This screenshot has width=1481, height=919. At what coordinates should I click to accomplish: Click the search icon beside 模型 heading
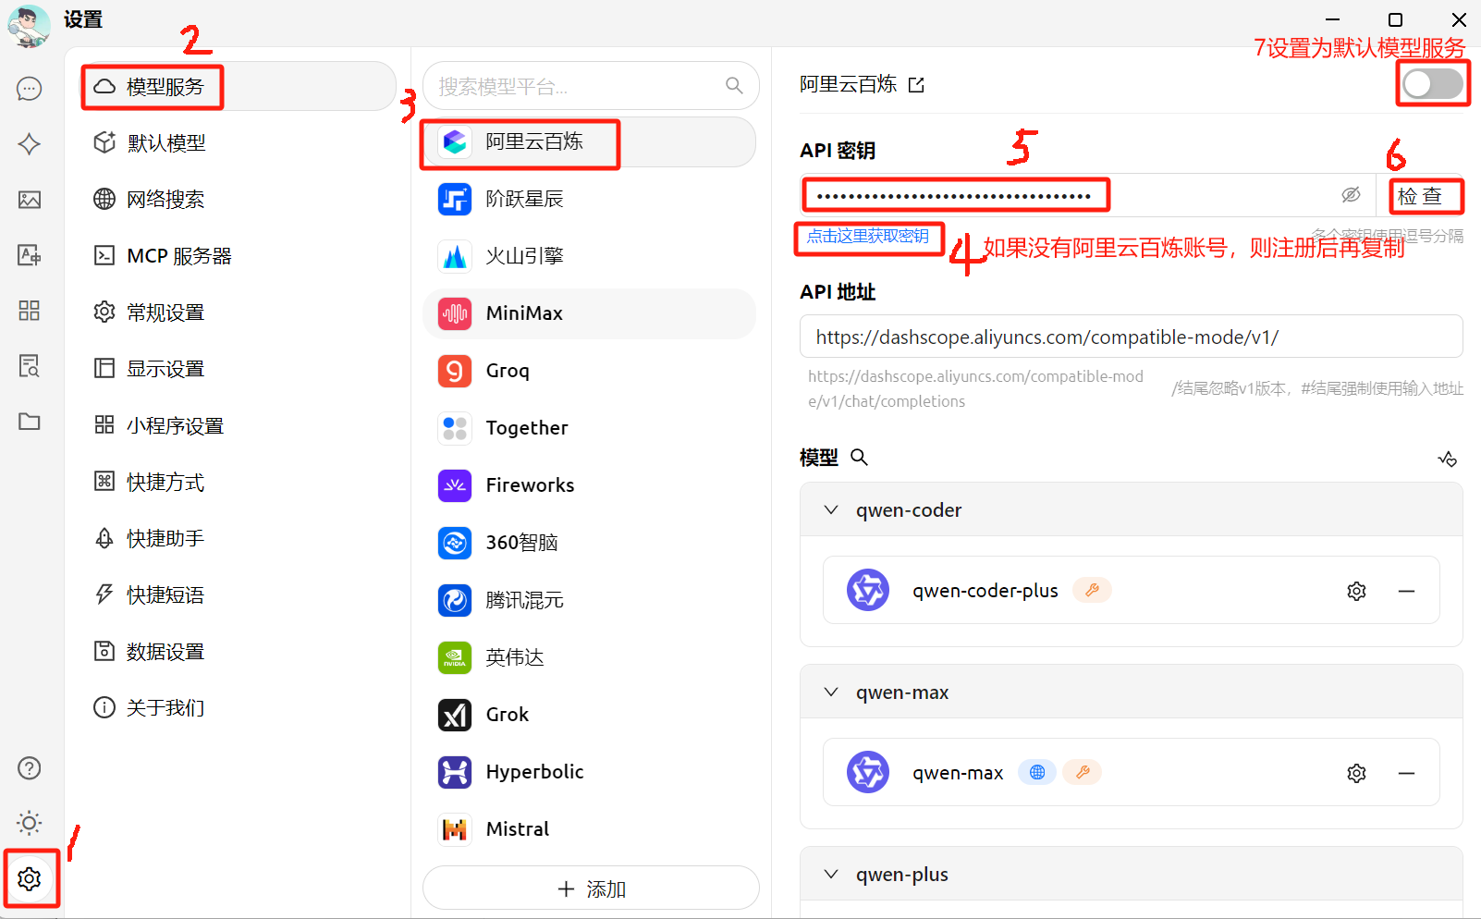[859, 458]
